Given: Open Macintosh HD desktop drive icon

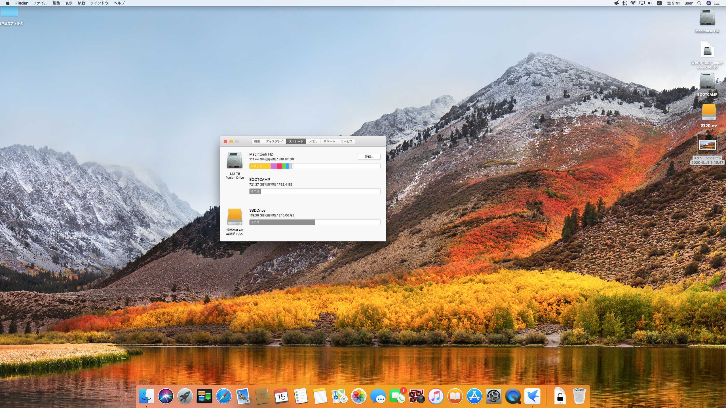Looking at the screenshot, I should (x=707, y=18).
